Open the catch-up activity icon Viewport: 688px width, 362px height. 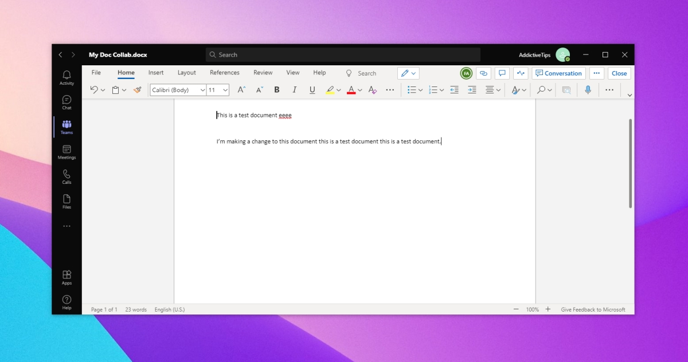521,73
